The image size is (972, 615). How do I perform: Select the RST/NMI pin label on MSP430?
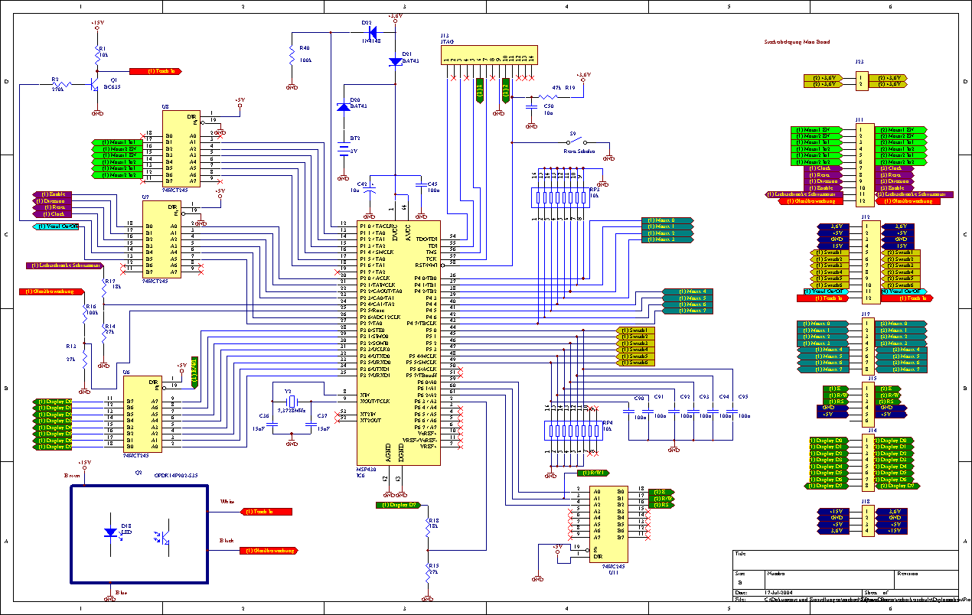(427, 265)
